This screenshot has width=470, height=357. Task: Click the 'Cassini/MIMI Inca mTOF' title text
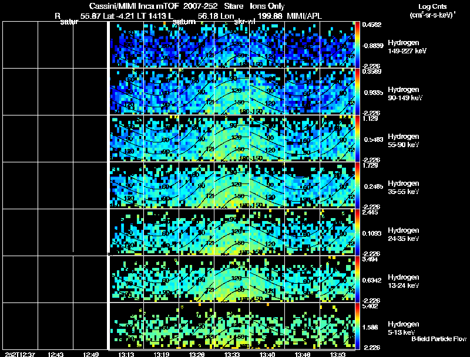click(134, 6)
